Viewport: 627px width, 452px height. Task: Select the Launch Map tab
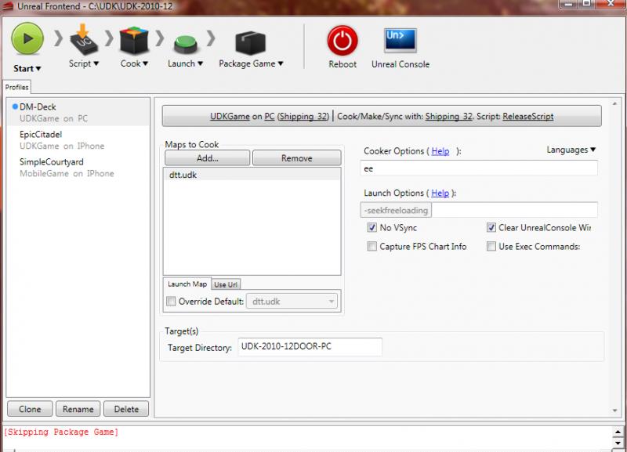point(187,284)
